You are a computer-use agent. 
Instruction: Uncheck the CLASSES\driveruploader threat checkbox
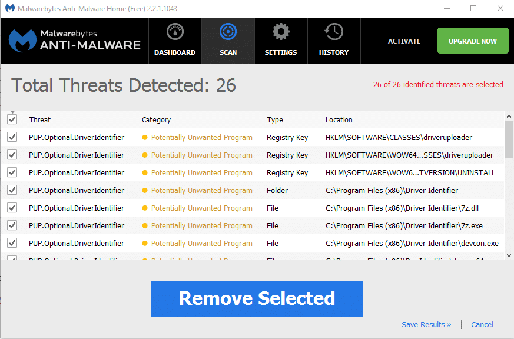click(12, 137)
